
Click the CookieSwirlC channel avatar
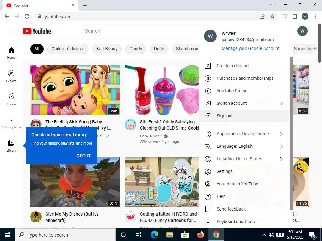coord(130,124)
